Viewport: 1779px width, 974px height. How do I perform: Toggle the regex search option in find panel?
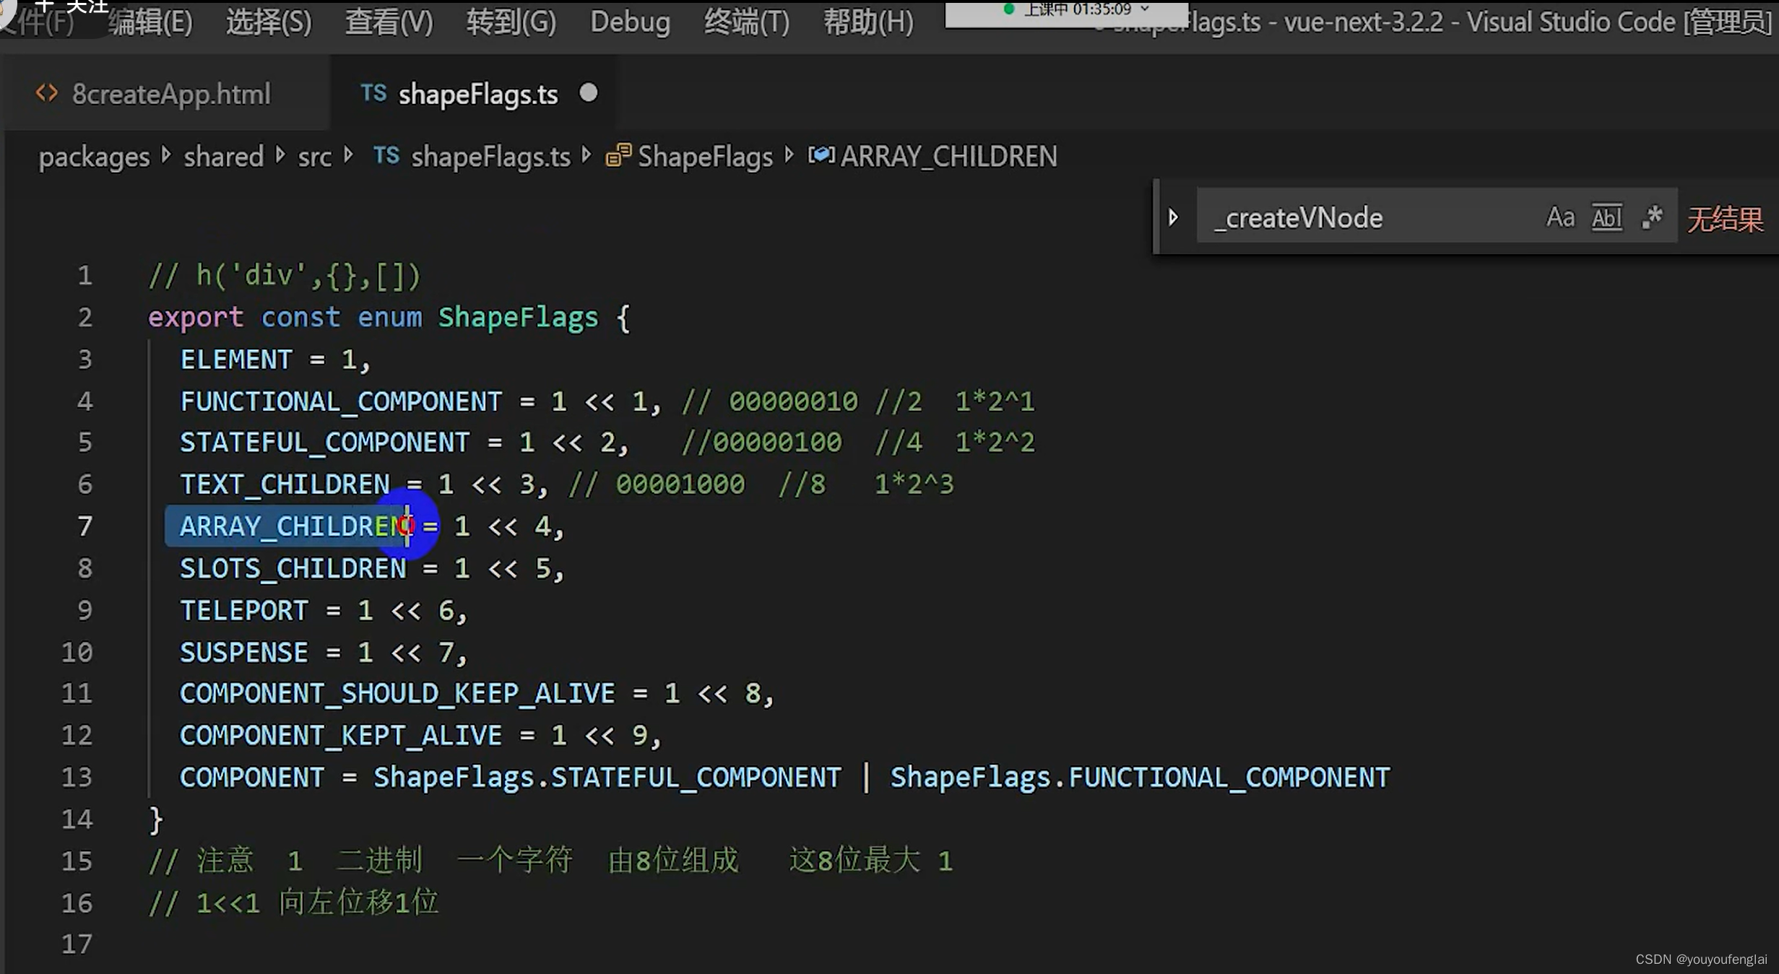[x=1653, y=216]
